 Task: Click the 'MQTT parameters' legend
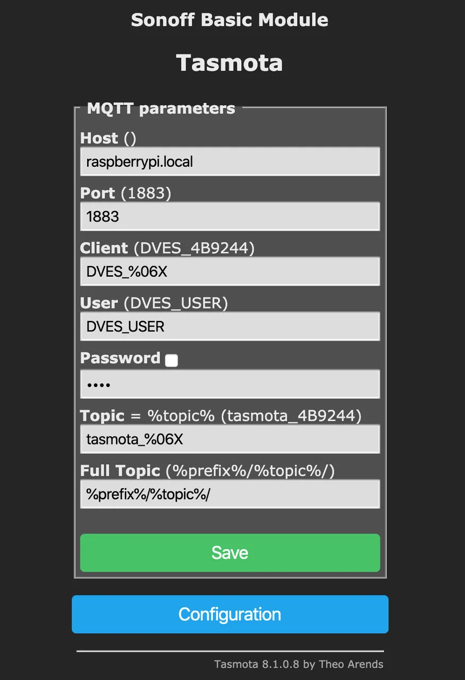[161, 108]
